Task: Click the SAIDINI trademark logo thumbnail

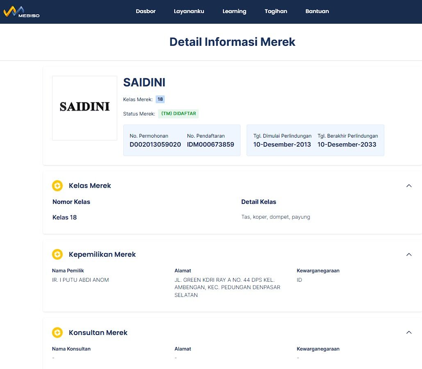Action: point(84,108)
